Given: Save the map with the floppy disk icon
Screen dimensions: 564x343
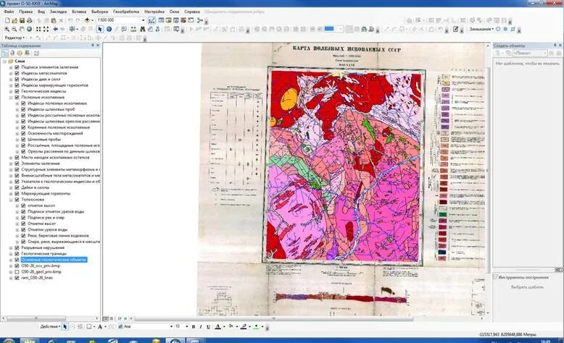Looking at the screenshot, I should click(22, 20).
